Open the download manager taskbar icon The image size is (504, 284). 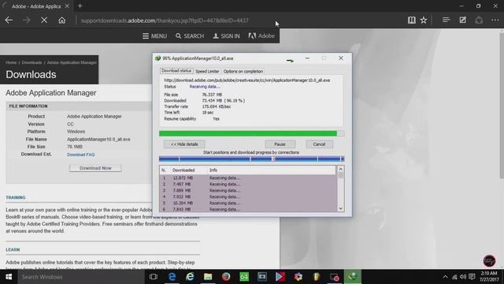(x=353, y=277)
